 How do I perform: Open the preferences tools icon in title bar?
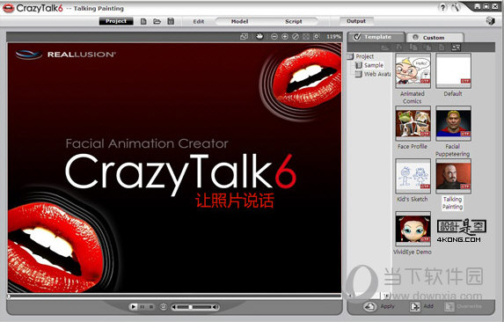coord(456,7)
